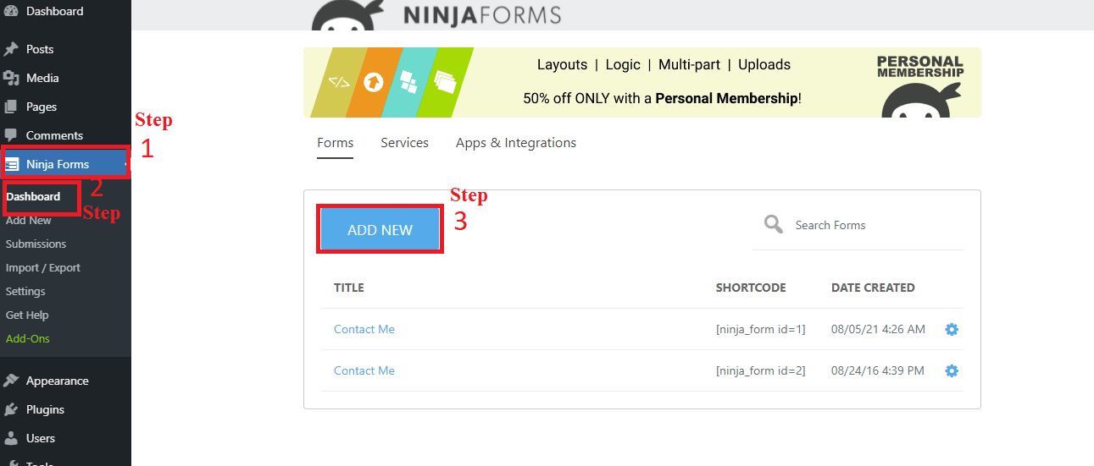Viewport: 1094px width, 466px height.
Task: Click the Pages icon in sidebar
Action: (x=11, y=107)
